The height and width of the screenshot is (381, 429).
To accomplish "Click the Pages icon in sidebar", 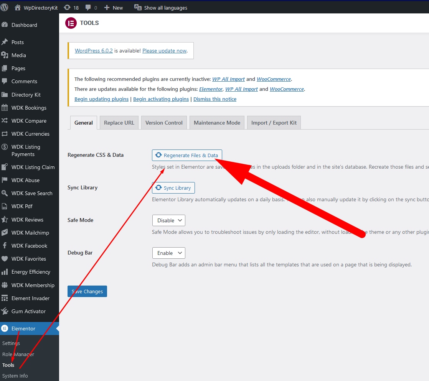I will 4,68.
